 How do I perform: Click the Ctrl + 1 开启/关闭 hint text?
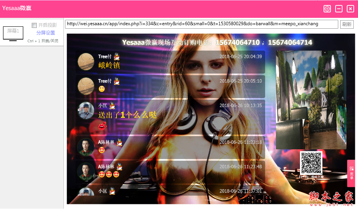point(43,41)
